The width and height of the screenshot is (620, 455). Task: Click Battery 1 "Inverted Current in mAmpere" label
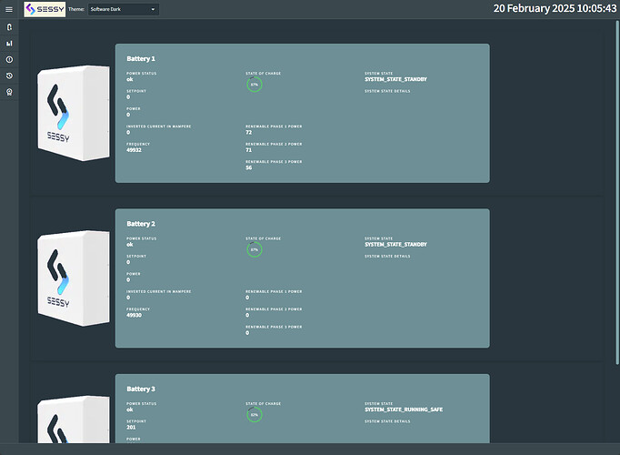[x=158, y=126]
